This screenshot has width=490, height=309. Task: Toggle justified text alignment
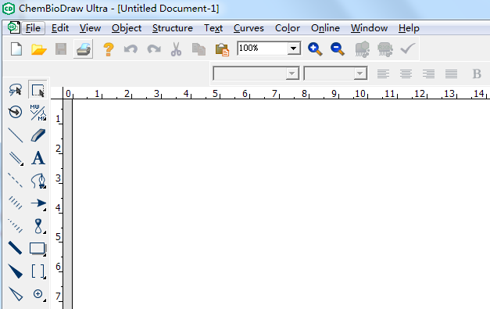click(451, 74)
